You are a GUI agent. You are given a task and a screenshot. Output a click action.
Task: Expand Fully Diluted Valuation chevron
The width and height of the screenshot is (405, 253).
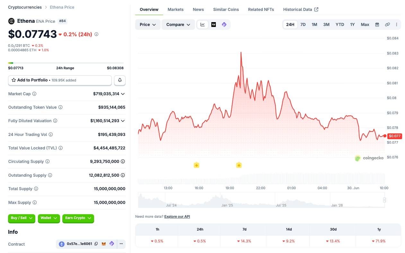tap(123, 121)
